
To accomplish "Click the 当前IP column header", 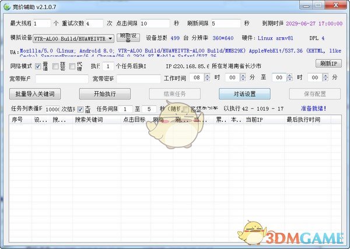I will (264, 120).
